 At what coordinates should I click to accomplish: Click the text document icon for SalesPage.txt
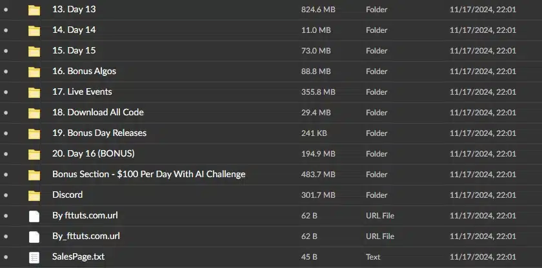(x=34, y=257)
